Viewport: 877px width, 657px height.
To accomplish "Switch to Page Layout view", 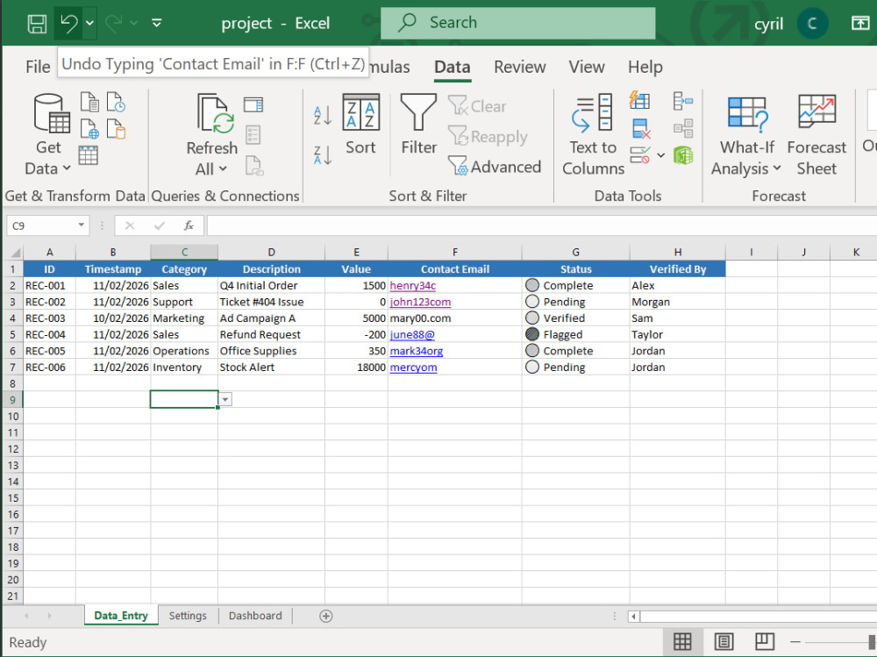I will click(724, 642).
